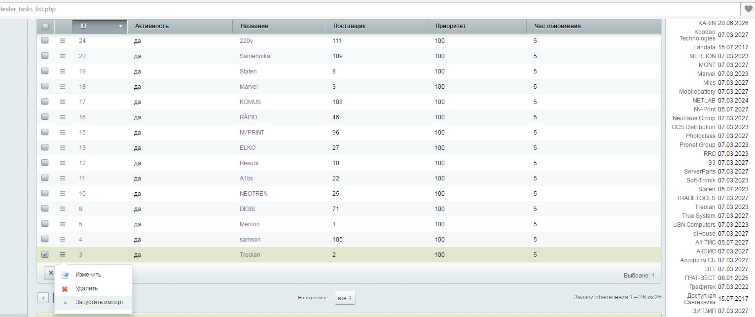The width and height of the screenshot is (755, 317).
Task: Sort the table by the Поставщик column header
Action: [x=349, y=26]
